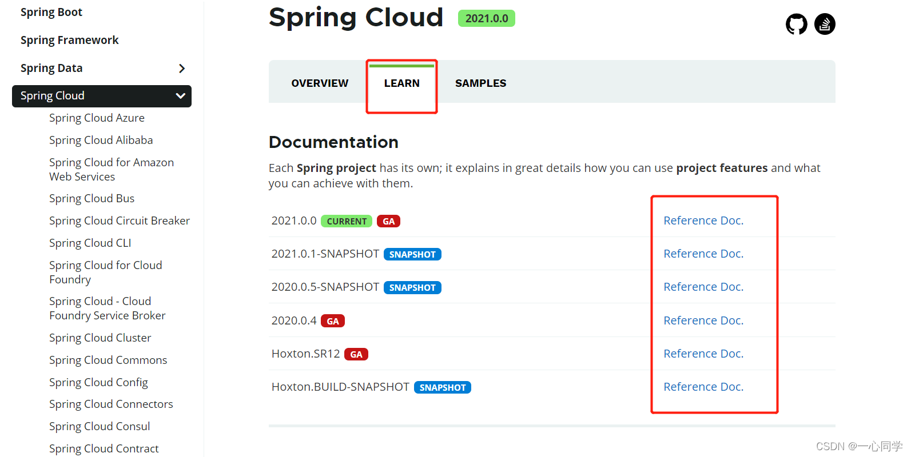Open Spring Cloud CLI project
The width and height of the screenshot is (911, 457).
pyautogui.click(x=90, y=243)
